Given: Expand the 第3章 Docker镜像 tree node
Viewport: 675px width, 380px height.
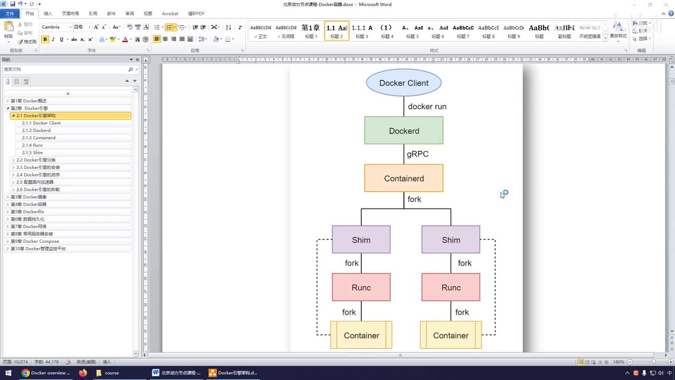Looking at the screenshot, I should click(x=7, y=197).
